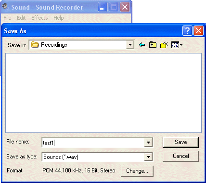This screenshot has width=206, height=183.
Task: Click the Save button
Action: click(x=180, y=142)
